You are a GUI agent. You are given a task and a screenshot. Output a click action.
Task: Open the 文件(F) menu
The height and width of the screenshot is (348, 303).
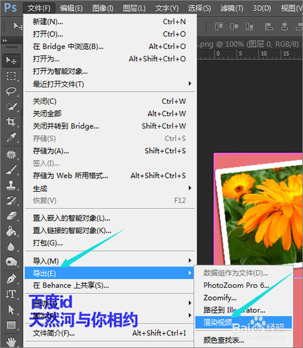click(39, 9)
